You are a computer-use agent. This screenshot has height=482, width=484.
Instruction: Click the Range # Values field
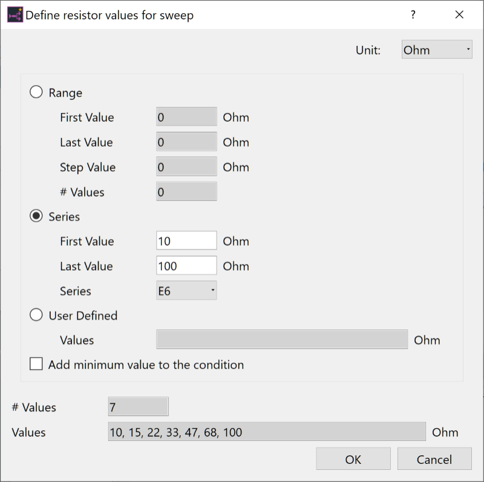pos(186,192)
